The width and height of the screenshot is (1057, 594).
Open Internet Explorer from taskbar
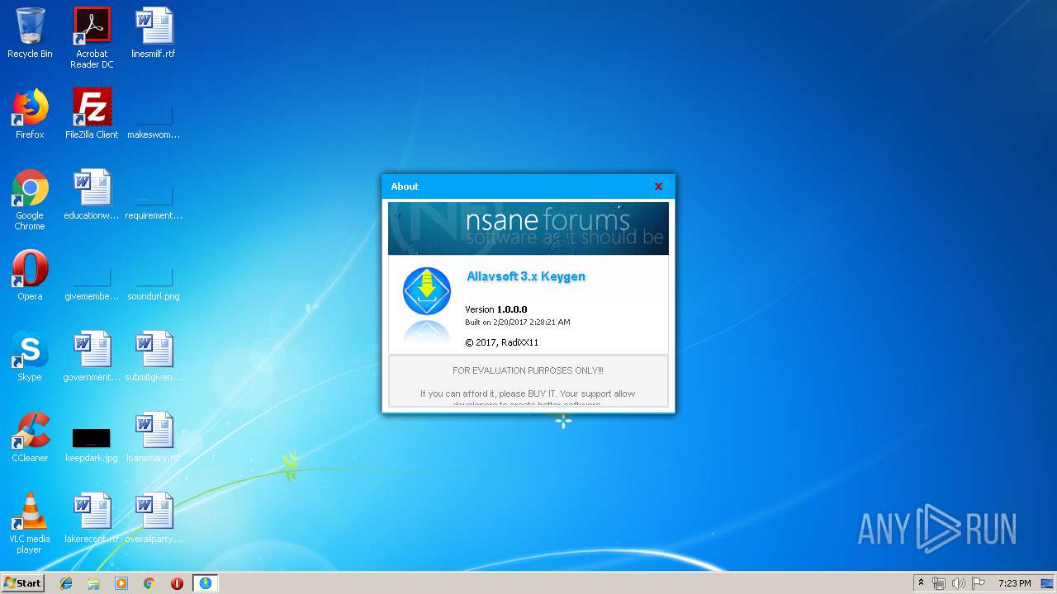pyautogui.click(x=66, y=583)
